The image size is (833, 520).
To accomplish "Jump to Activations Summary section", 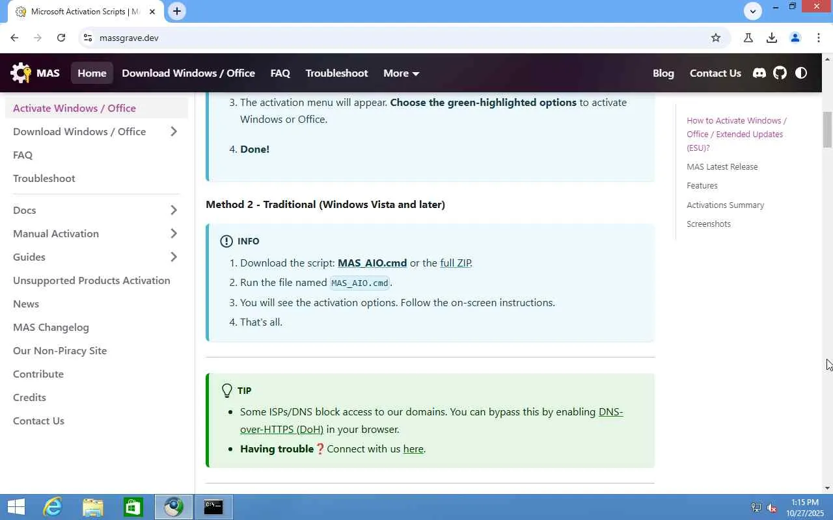I will click(x=725, y=205).
